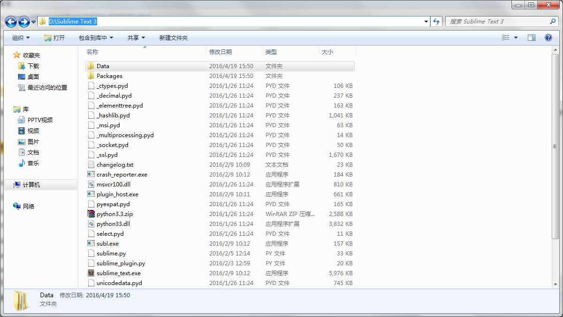Open the recent locations dropdown arrow
The width and height of the screenshot is (563, 317).
(x=34, y=22)
